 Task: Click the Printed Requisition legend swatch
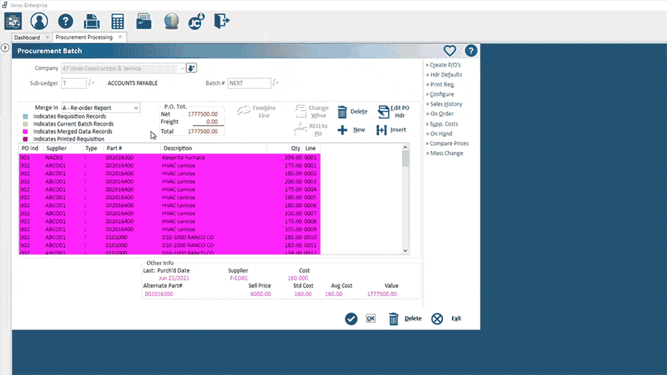click(25, 139)
